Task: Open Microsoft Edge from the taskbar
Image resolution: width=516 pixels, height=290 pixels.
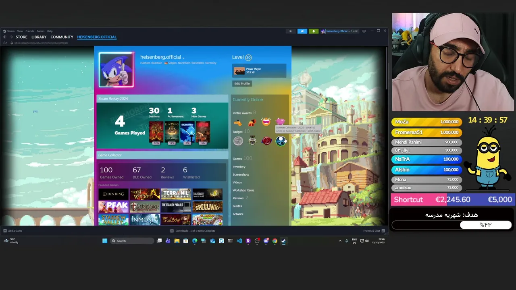Action: 195,241
